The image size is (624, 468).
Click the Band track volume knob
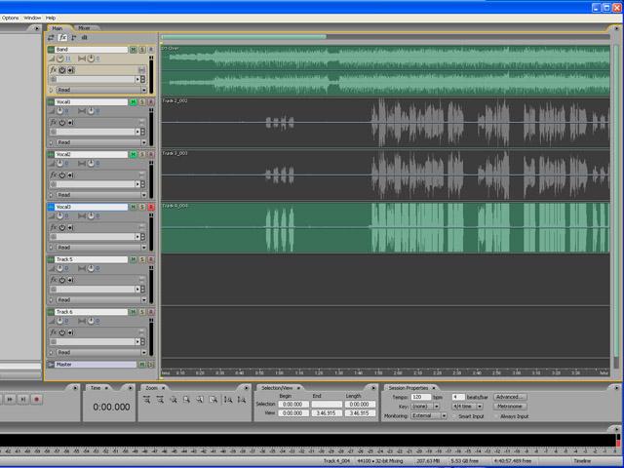[x=60, y=58]
